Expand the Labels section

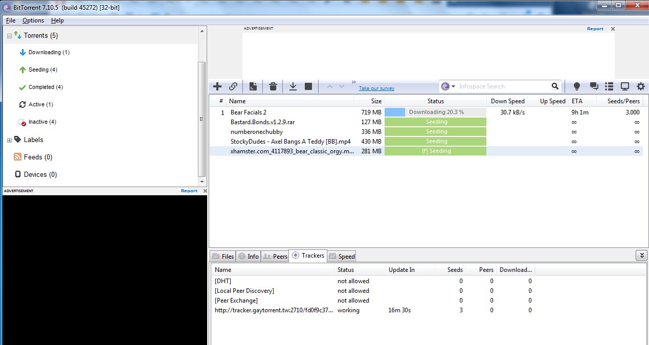9,140
